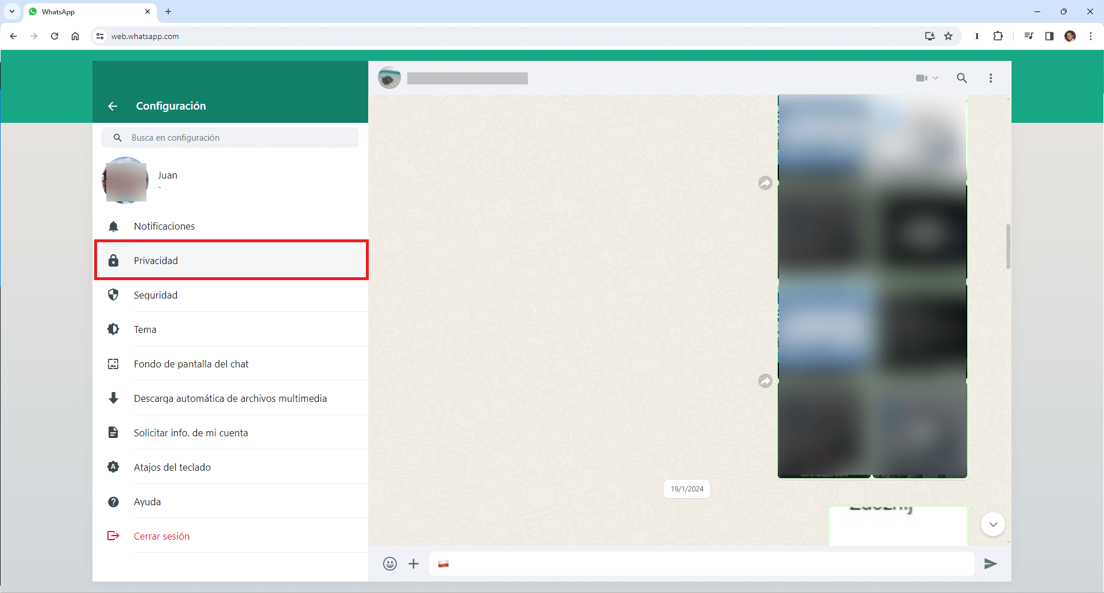1104x593 pixels.
Task: Bookmark this page with the star
Action: click(948, 36)
